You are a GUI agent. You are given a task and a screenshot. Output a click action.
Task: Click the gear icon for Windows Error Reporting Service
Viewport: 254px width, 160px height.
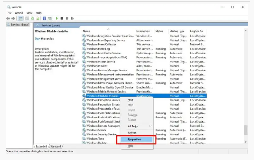84,40
